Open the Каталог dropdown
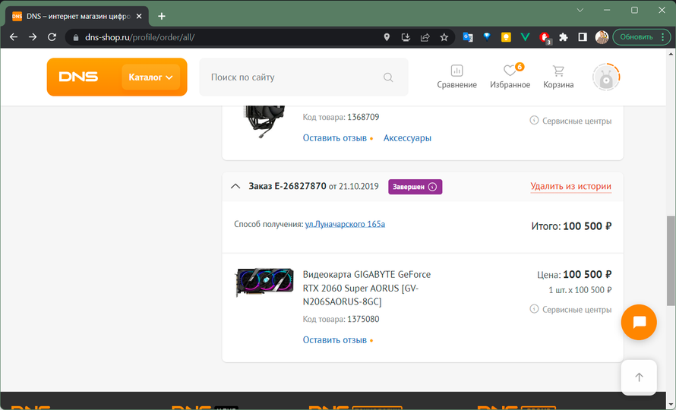 [x=150, y=77]
